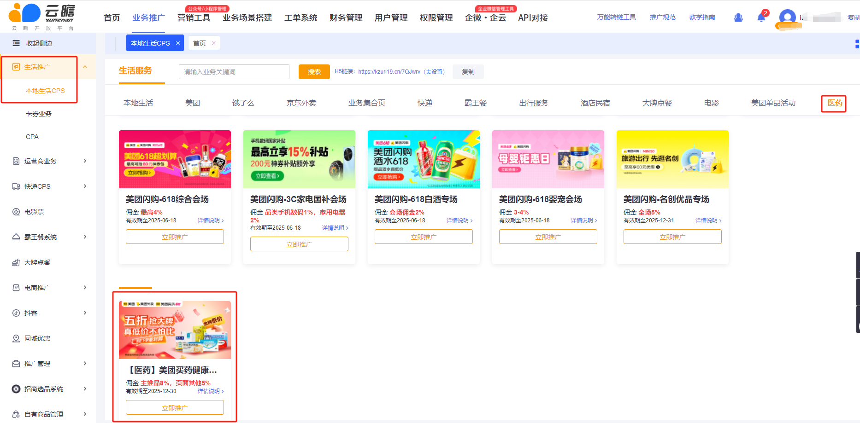Switch to the 医药 category tab
The width and height of the screenshot is (860, 423).
coord(835,103)
